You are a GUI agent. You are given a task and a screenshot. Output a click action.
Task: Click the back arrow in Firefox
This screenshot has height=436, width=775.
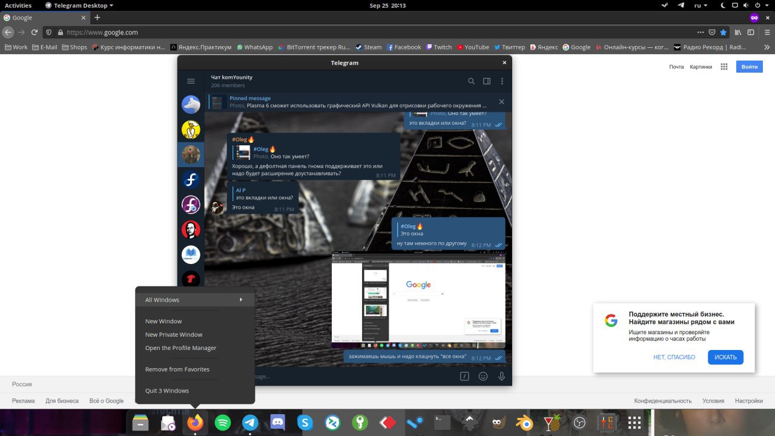[x=8, y=32]
